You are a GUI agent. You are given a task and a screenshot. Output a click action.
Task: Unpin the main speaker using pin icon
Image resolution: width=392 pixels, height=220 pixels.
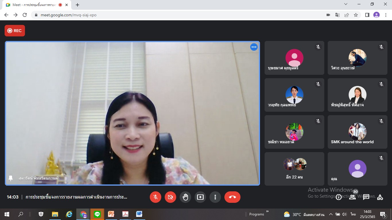point(11,178)
